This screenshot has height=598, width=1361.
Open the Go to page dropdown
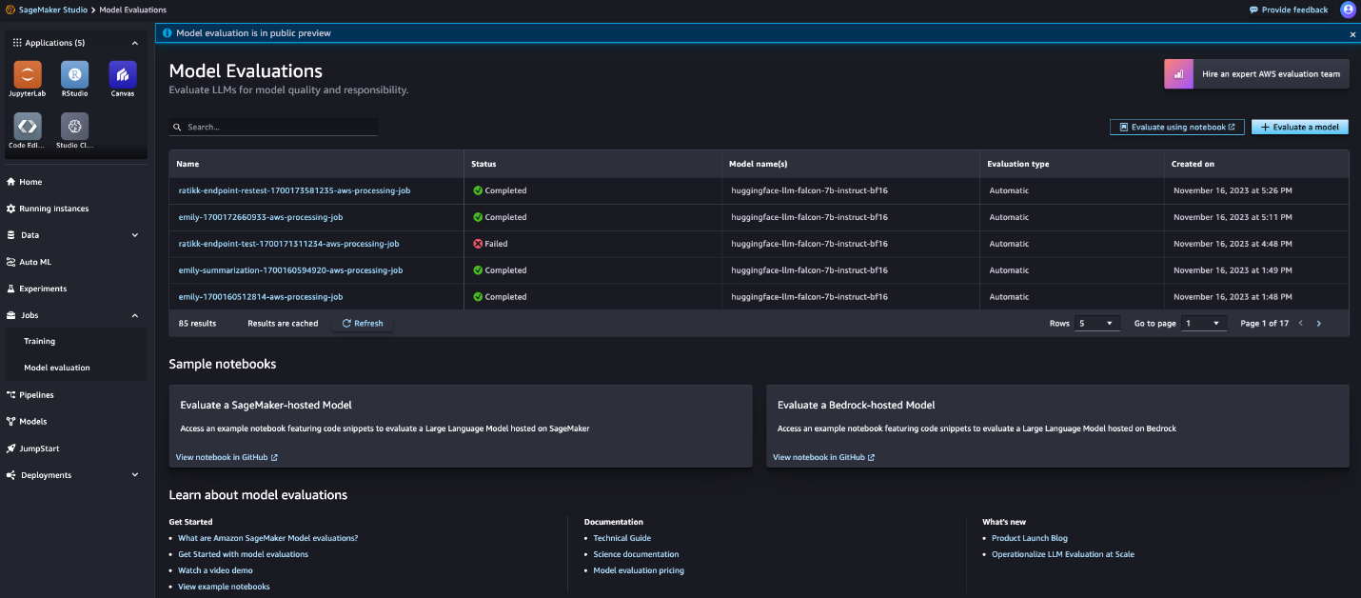tap(1203, 323)
